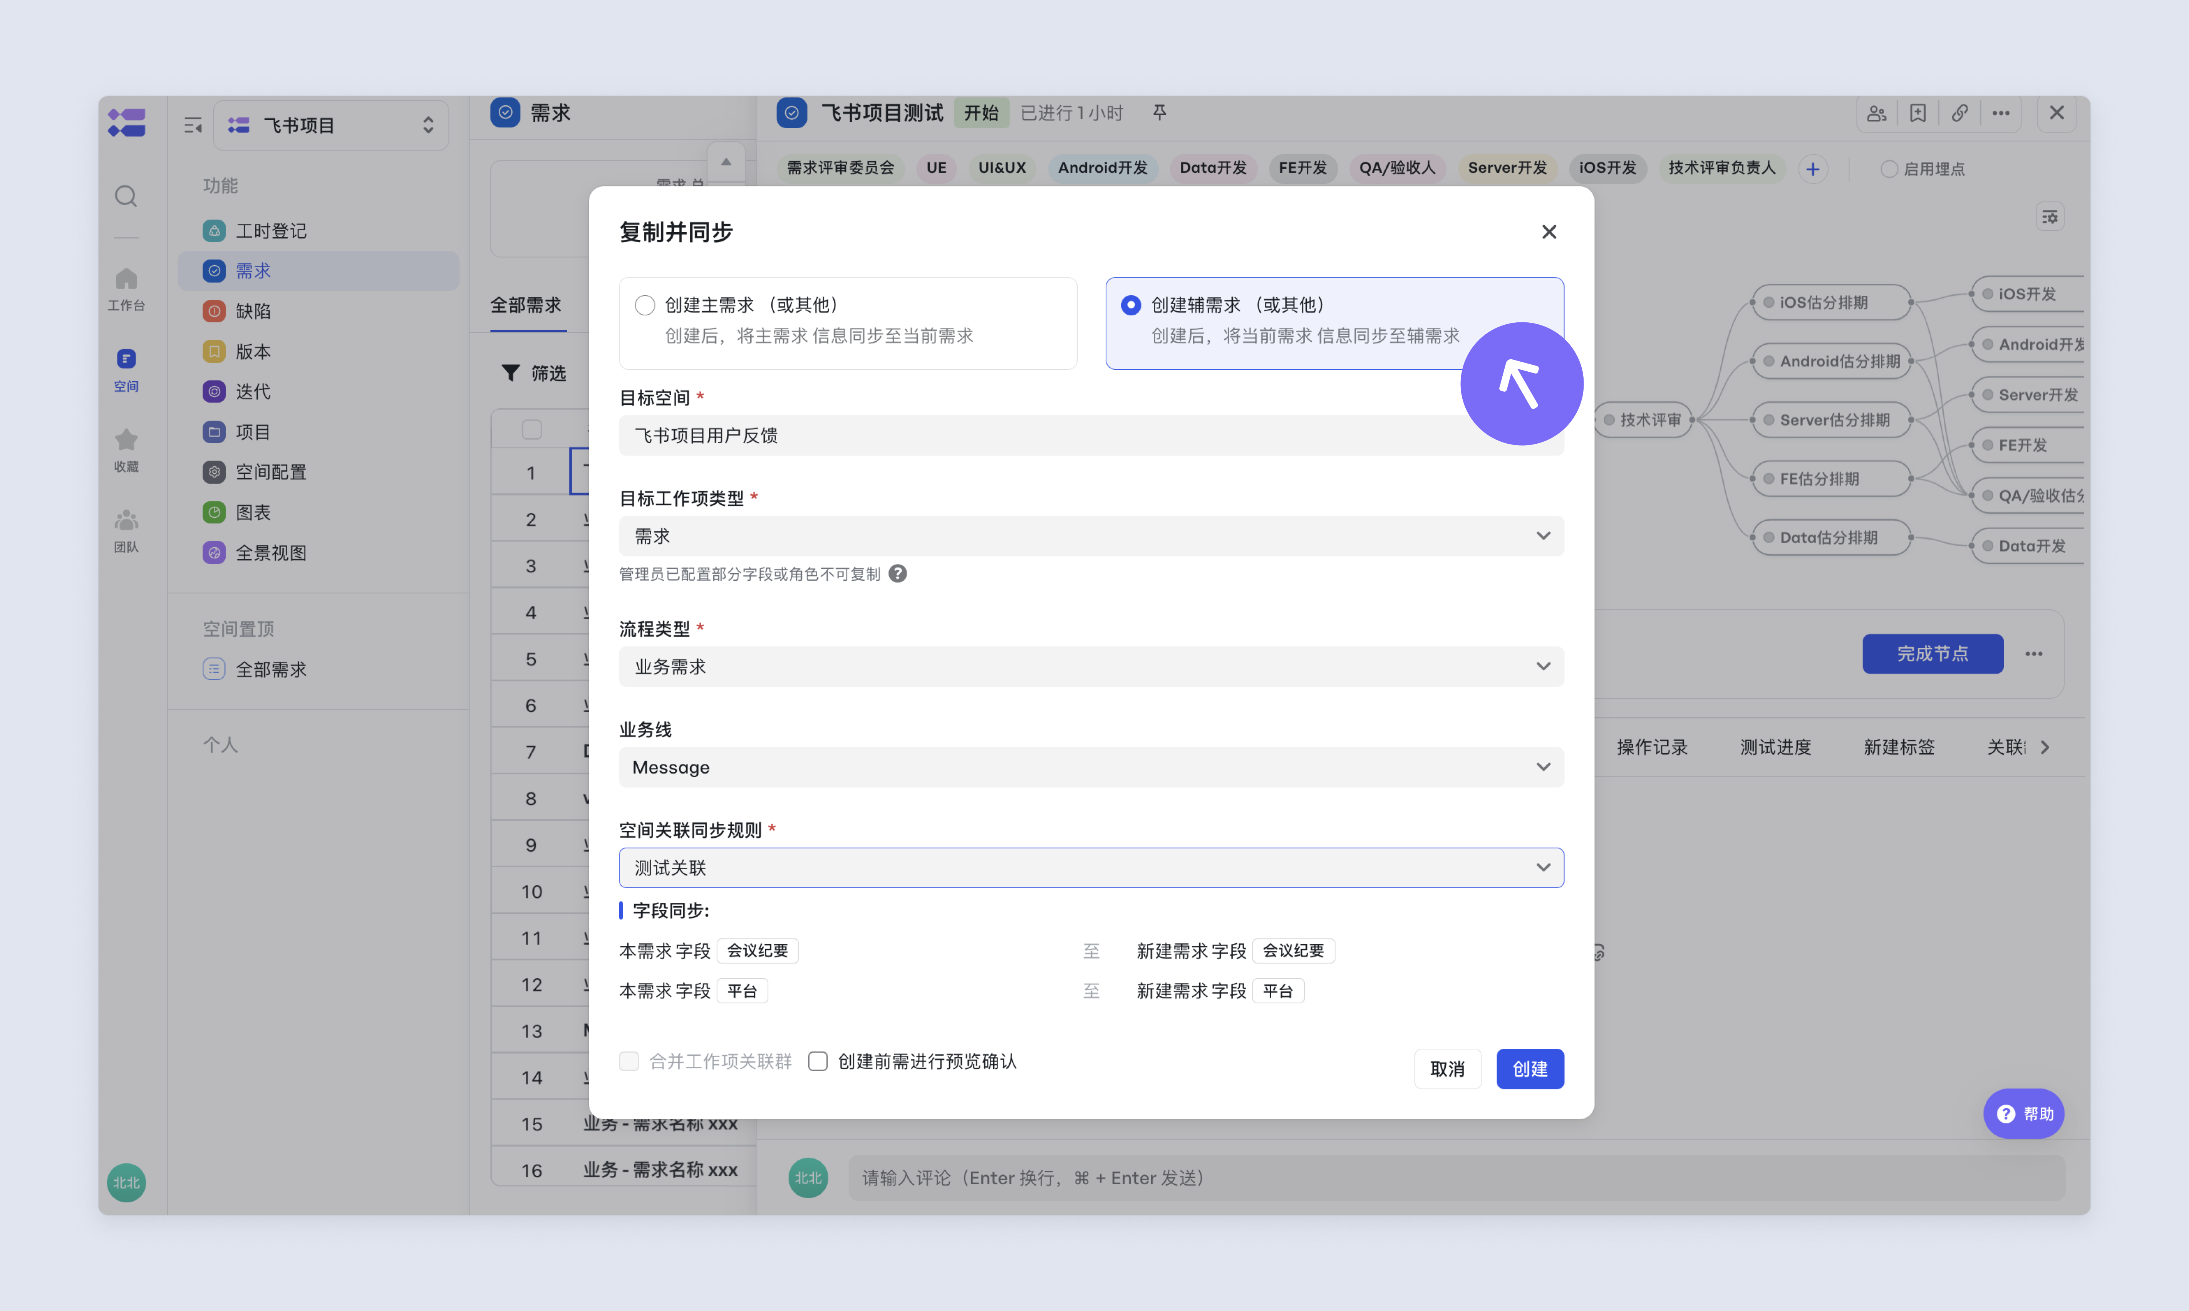The width and height of the screenshot is (2189, 1311).
Task: Open 项目 in the sidebar
Action: 318,432
